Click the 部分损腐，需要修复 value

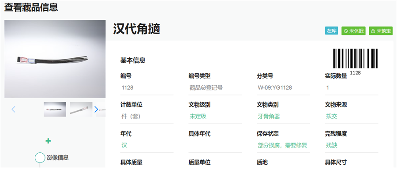coord(283,145)
